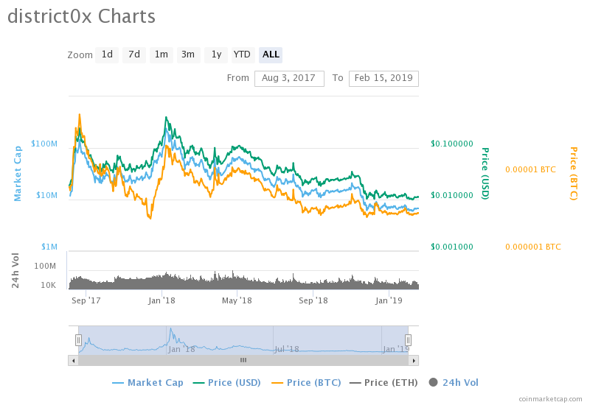Click the 100M volume axis label
Viewport: 590px width, 405px height.
(45, 267)
